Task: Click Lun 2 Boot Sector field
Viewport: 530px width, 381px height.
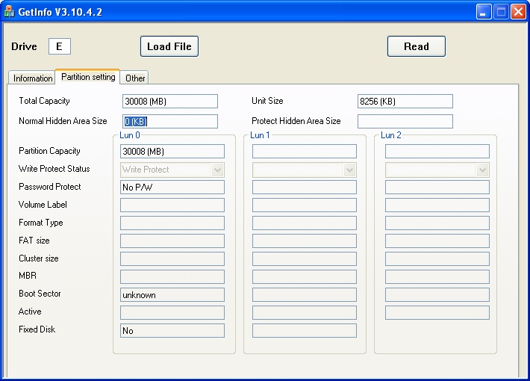Action: pyautogui.click(x=437, y=295)
